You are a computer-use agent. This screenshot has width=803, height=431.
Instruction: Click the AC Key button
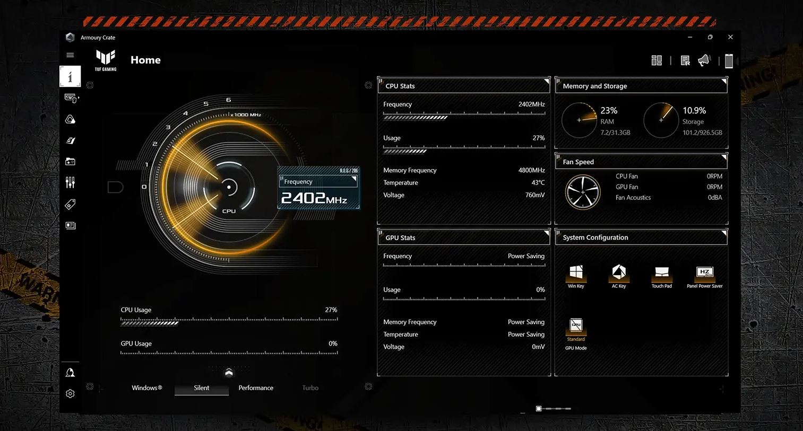tap(619, 272)
